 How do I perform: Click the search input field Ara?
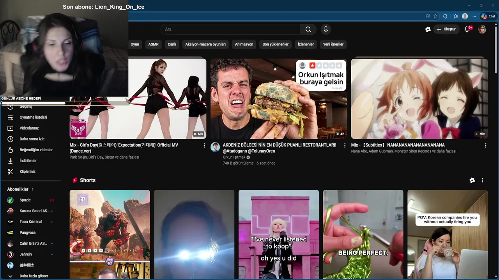(230, 29)
